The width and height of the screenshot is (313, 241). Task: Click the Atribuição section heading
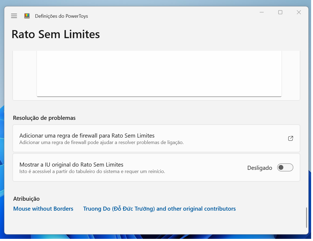[x=26, y=199]
